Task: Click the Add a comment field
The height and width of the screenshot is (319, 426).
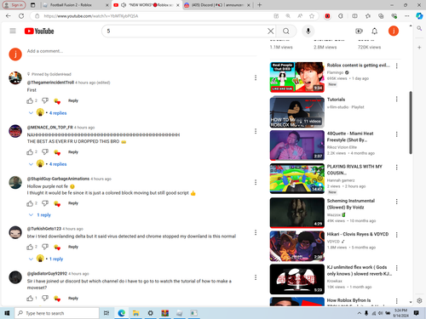Action: 141,51
